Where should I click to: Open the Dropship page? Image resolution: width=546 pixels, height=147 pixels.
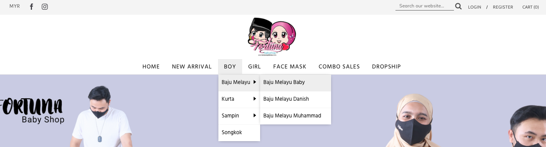(386, 66)
